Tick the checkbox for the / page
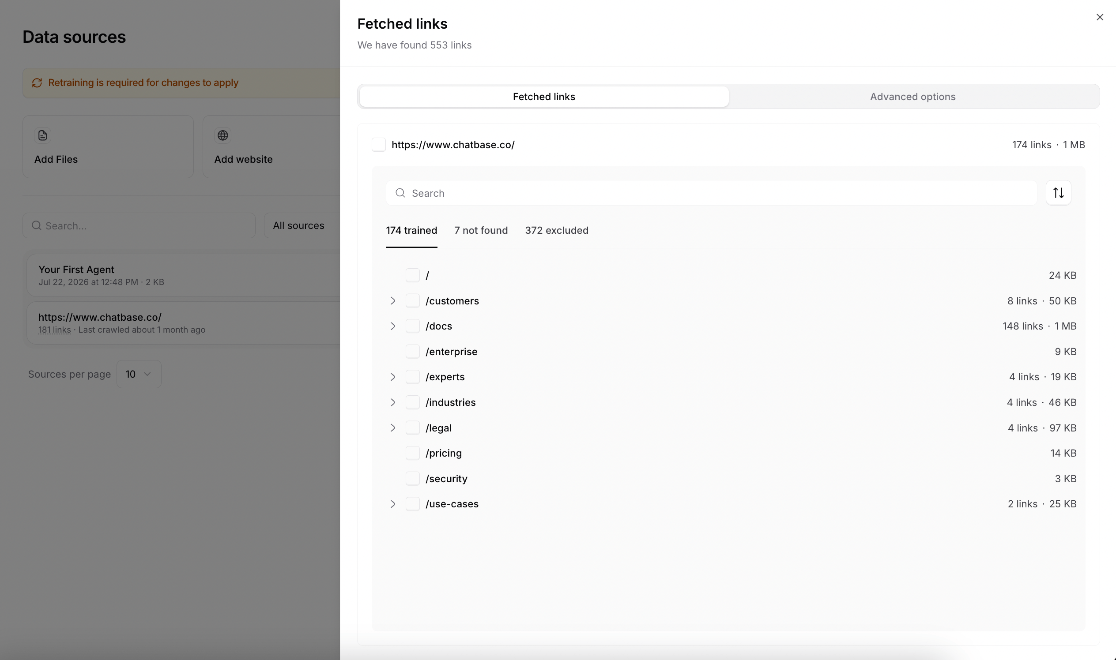Image resolution: width=1116 pixels, height=660 pixels. click(412, 275)
